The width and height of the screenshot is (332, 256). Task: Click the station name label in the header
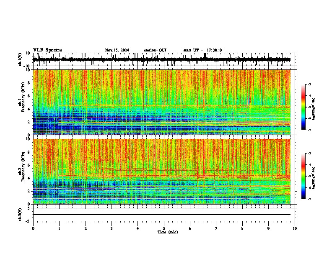click(x=155, y=50)
